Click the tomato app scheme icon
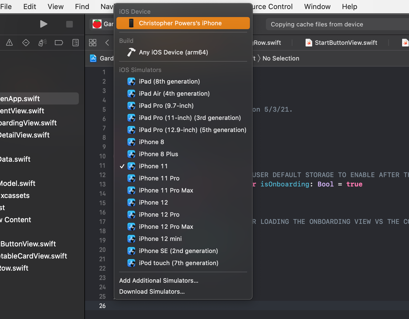This screenshot has width=409, height=319. tap(97, 24)
